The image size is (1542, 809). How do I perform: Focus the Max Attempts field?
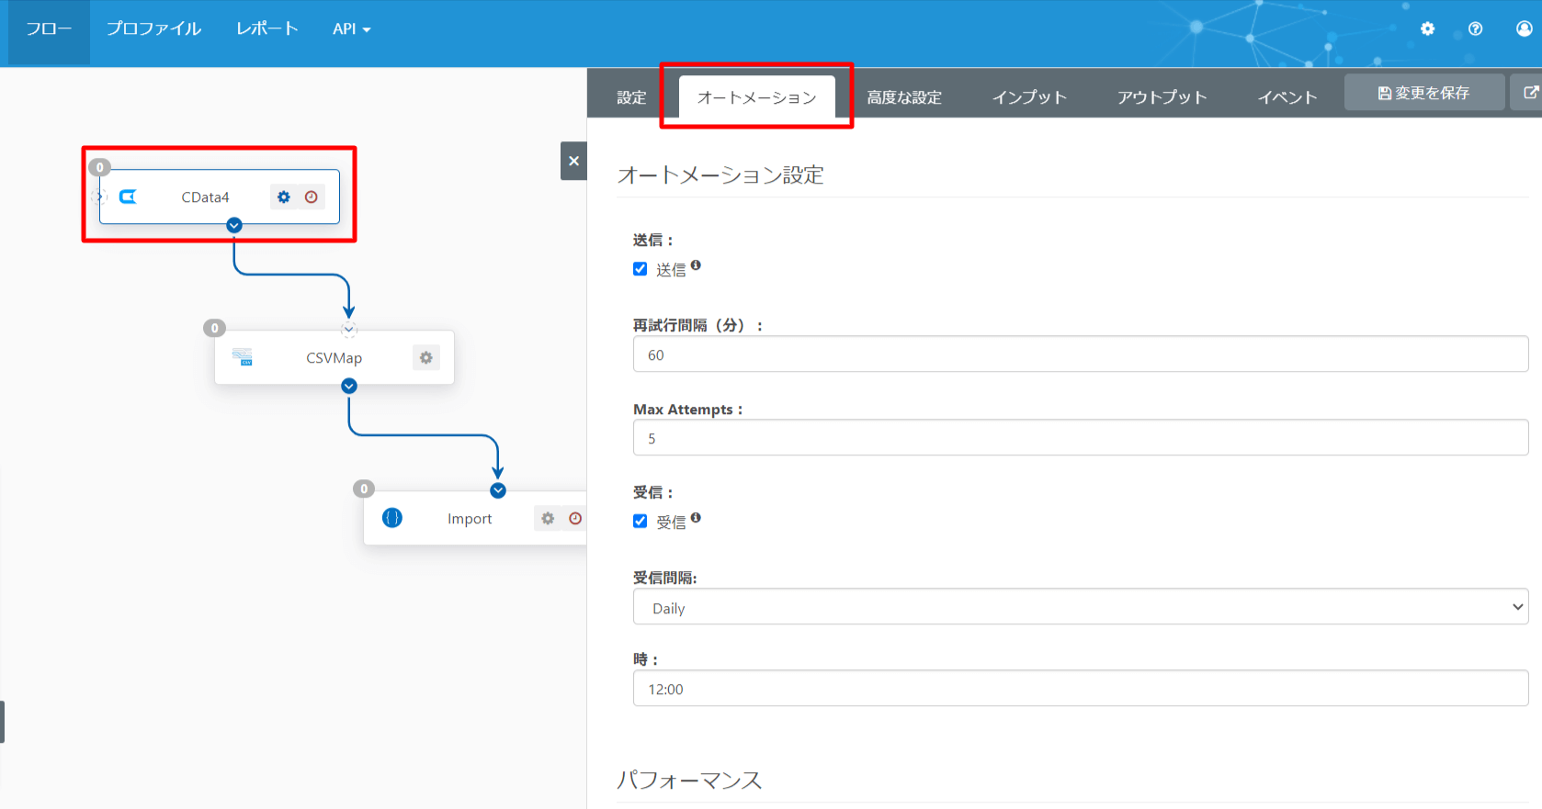[1081, 438]
